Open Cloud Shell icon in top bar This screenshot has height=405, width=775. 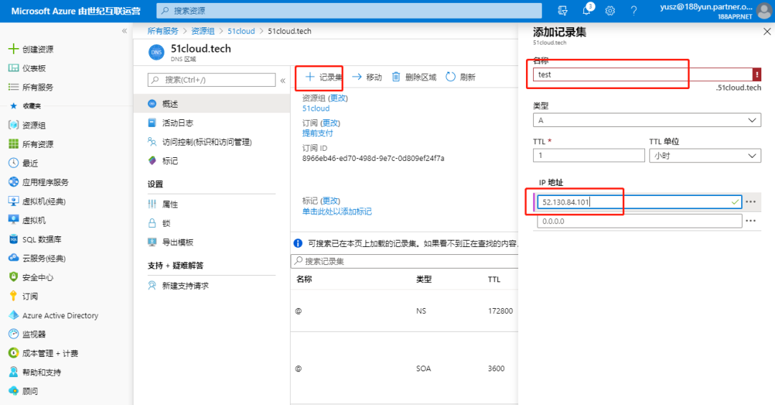click(x=563, y=10)
